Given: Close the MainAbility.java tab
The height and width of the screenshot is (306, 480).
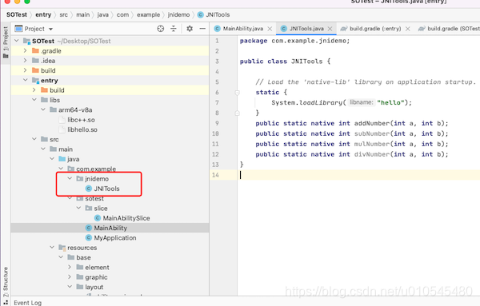Looking at the screenshot, I should [270, 29].
